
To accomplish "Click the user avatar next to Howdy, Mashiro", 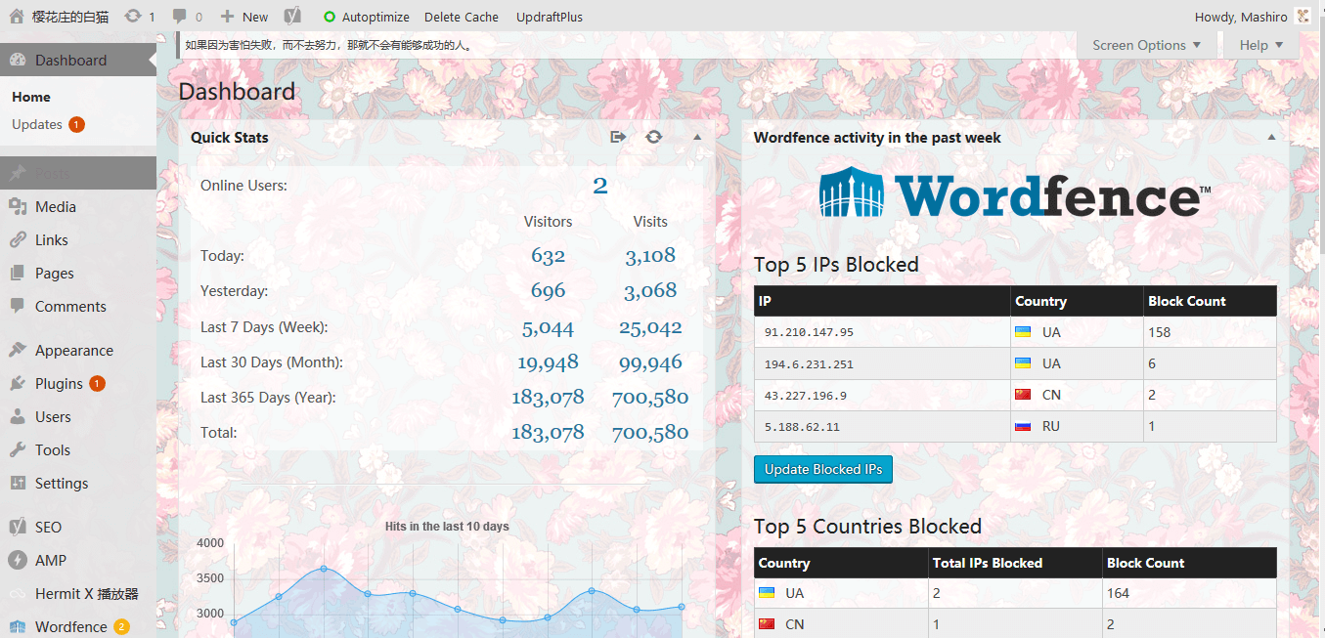I will click(x=1303, y=16).
